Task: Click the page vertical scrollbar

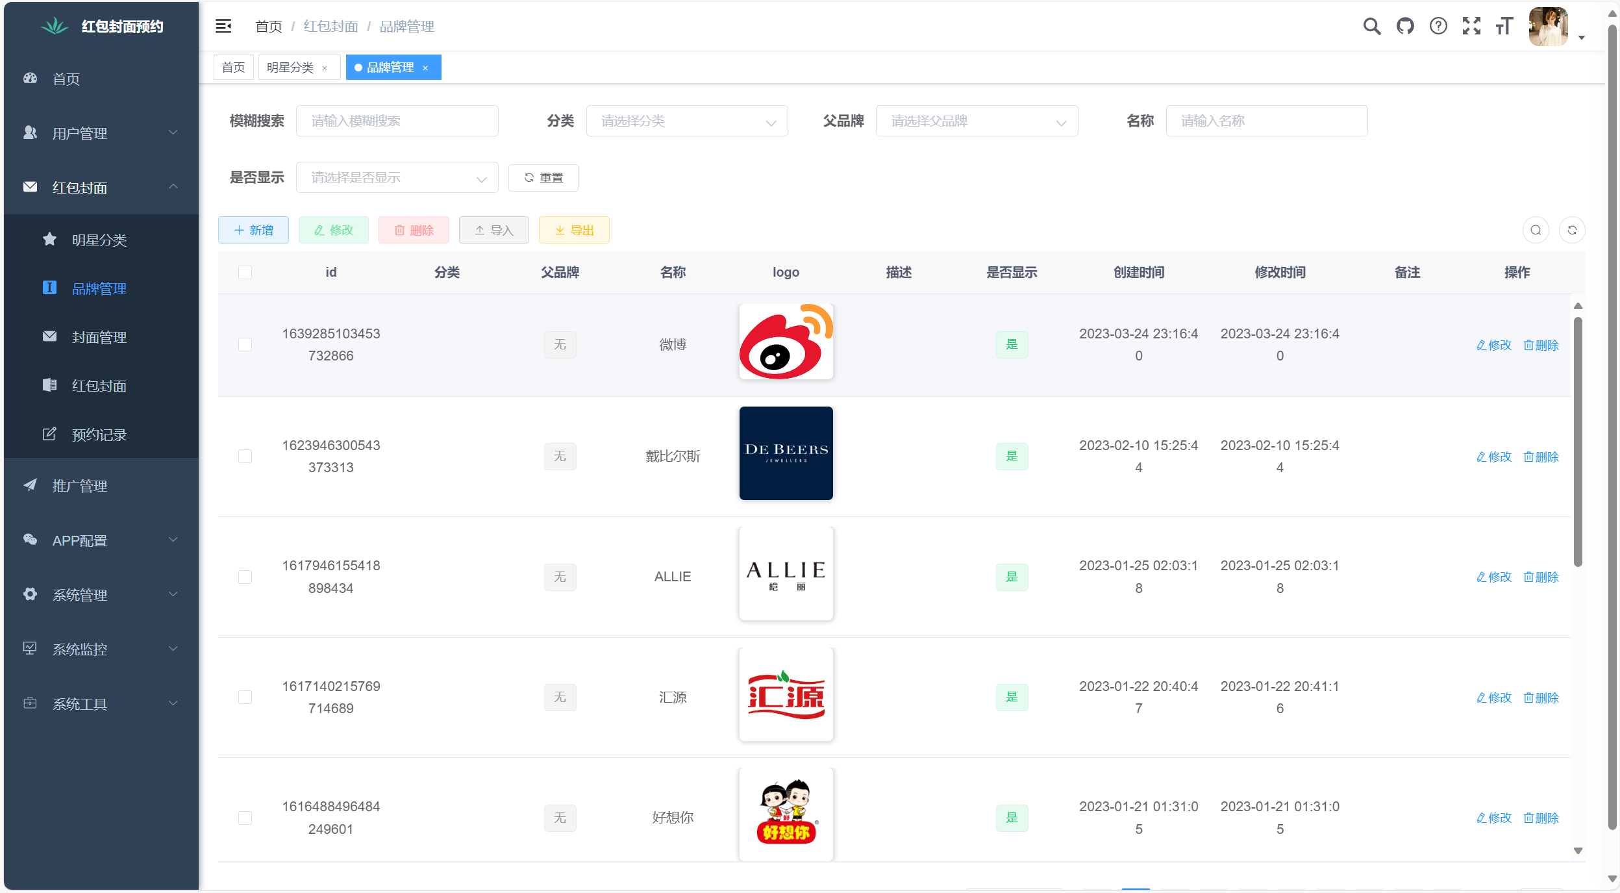Action: (x=1612, y=429)
